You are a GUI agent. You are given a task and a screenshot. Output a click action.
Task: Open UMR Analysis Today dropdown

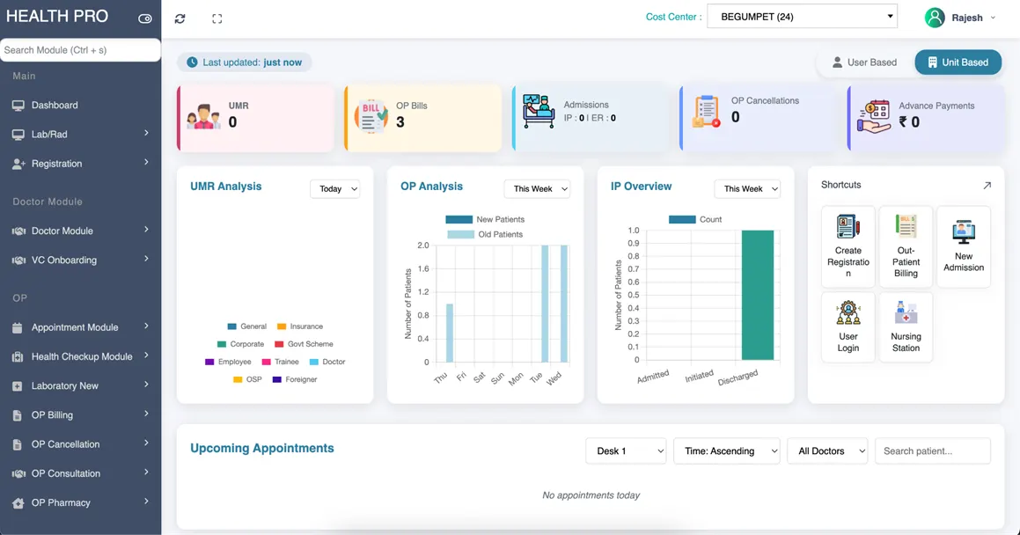(x=334, y=188)
